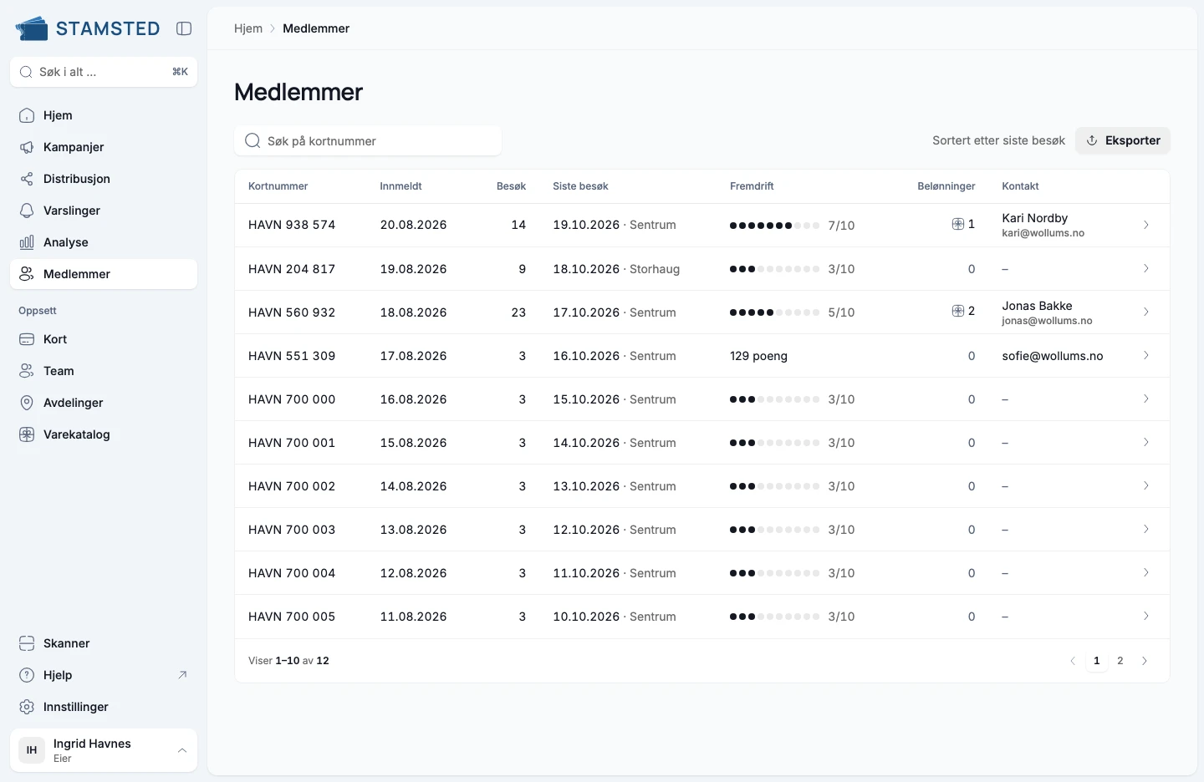
Task: Click Hjem breadcrumb link
Action: click(x=248, y=28)
